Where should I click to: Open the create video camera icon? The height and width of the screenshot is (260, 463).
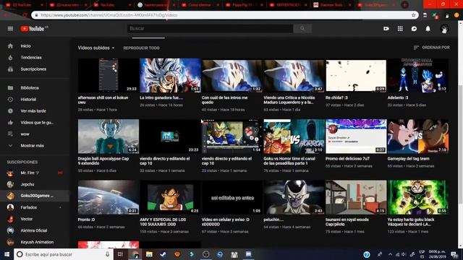tap(386, 29)
